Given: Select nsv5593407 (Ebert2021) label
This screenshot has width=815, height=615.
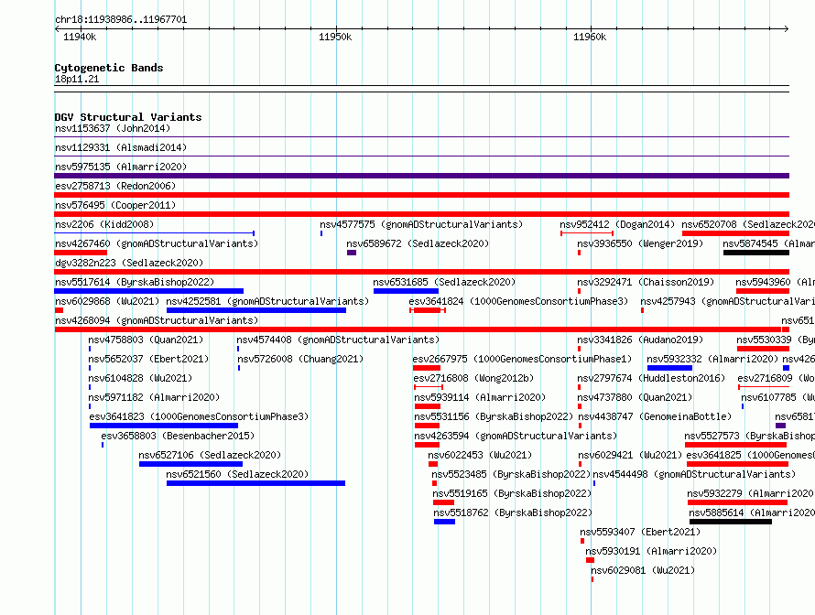Looking at the screenshot, I should (640, 532).
